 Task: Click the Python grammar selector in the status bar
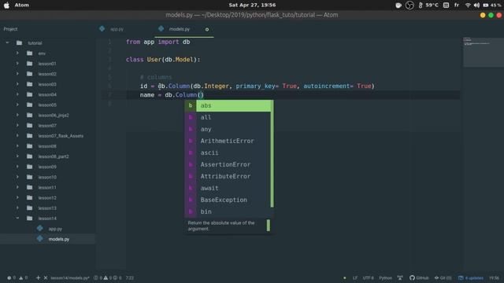385,277
